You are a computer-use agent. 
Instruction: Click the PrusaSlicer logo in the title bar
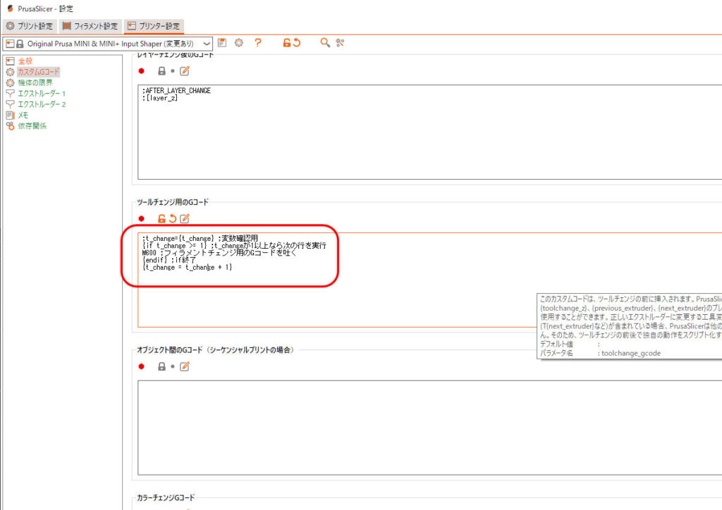coord(10,8)
